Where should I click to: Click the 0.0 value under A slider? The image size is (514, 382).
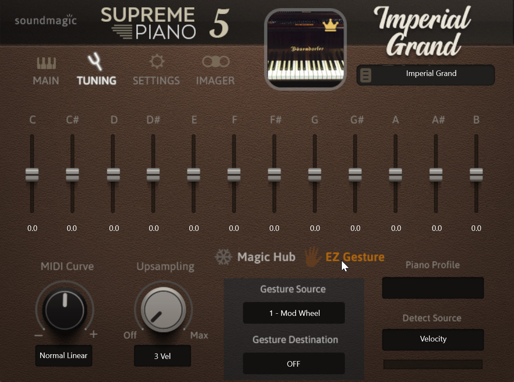pyautogui.click(x=396, y=228)
